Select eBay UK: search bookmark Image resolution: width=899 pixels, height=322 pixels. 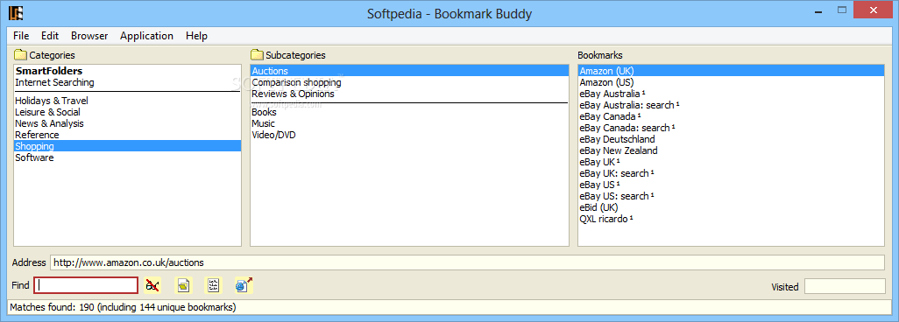[x=731, y=173]
